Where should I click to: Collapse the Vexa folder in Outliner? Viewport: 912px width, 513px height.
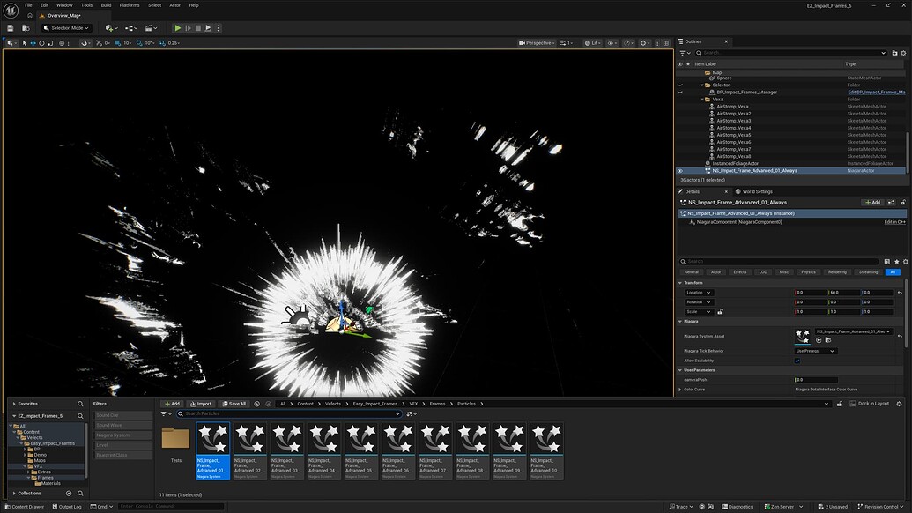702,100
